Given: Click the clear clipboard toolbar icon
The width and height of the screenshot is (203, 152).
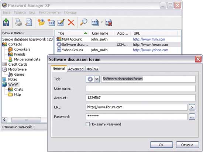Looking at the screenshot, I should (x=109, y=23).
